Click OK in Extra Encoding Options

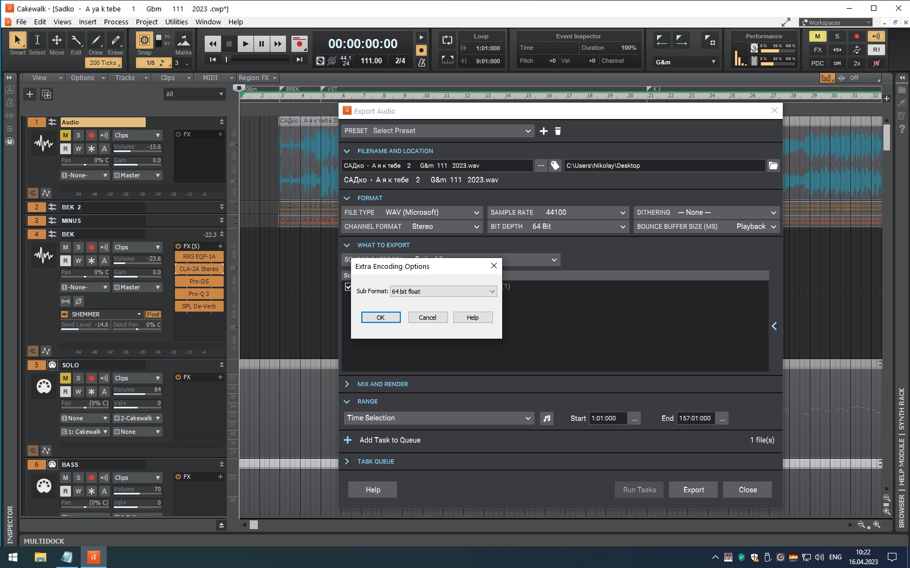(x=381, y=318)
